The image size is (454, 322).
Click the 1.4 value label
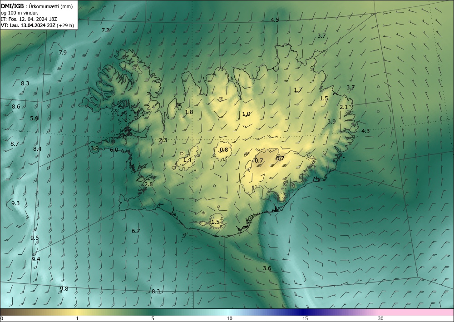(188, 159)
